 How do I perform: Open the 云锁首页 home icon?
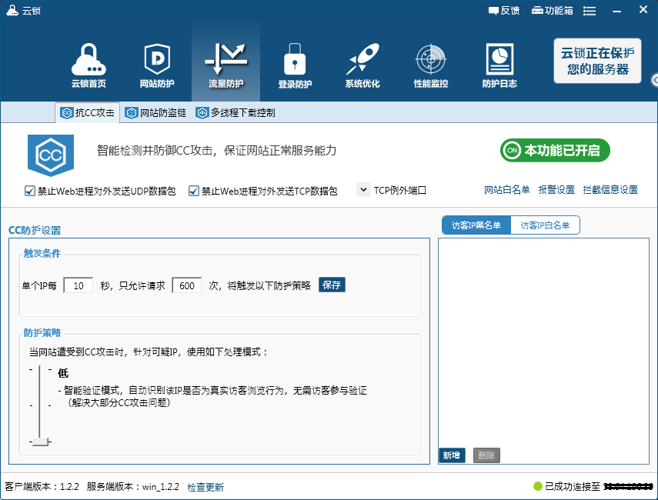[x=89, y=65]
